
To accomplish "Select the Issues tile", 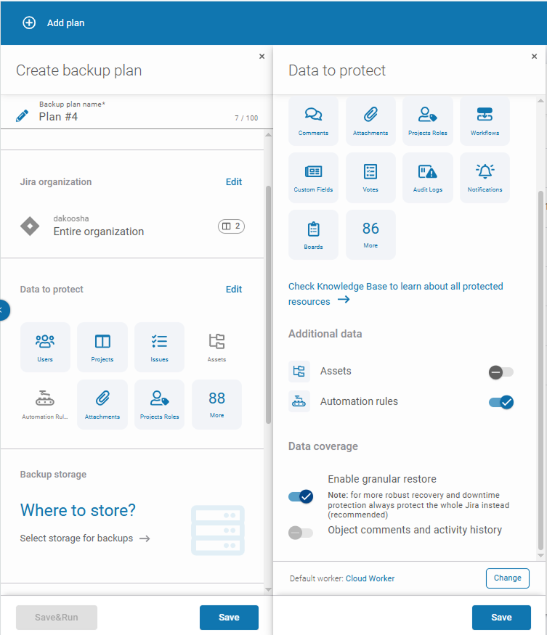I will 159,347.
